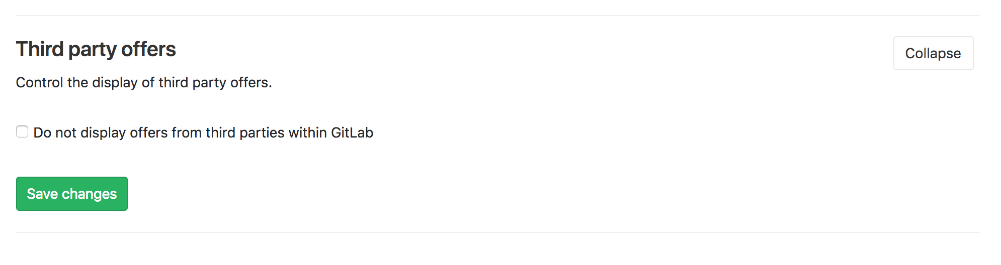Click the word 'Third' in the section heading

[40, 49]
